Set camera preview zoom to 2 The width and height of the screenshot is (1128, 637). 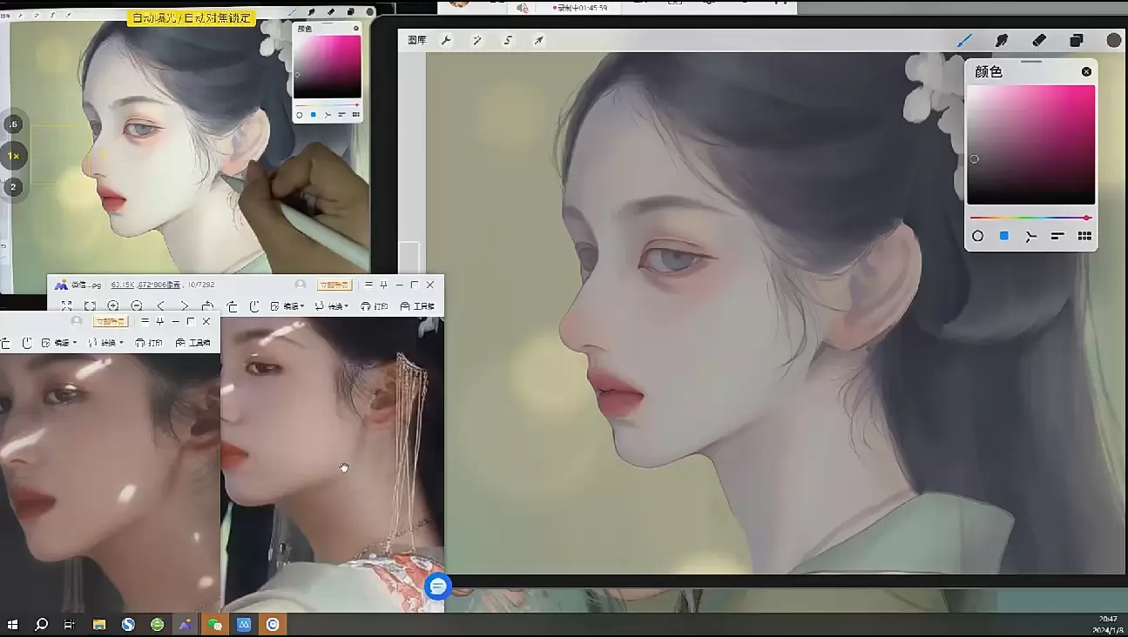(13, 186)
